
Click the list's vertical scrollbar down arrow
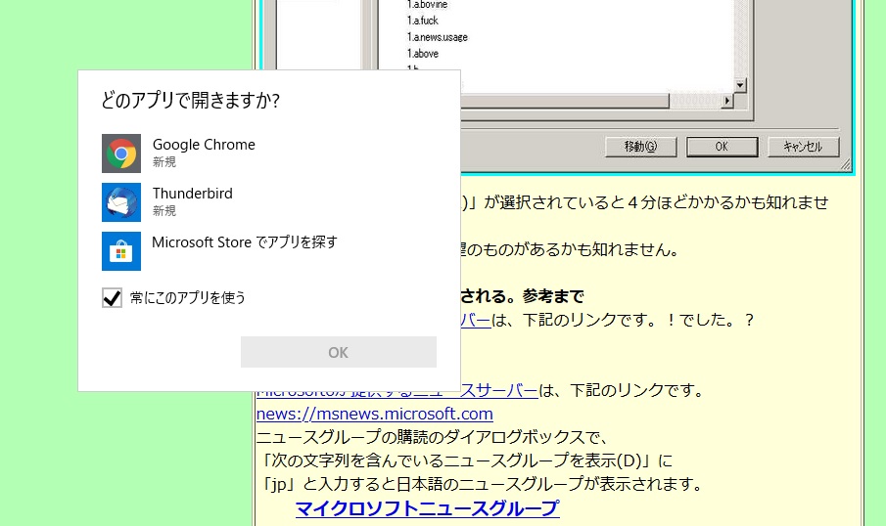pos(741,86)
